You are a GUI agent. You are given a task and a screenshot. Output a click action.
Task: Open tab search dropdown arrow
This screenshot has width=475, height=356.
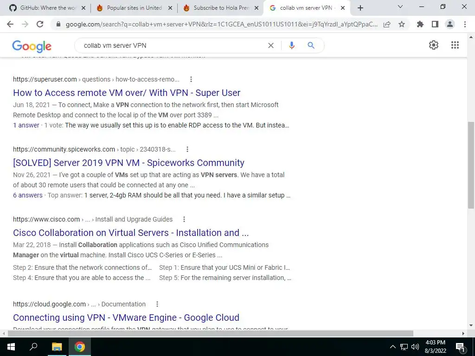[400, 6]
